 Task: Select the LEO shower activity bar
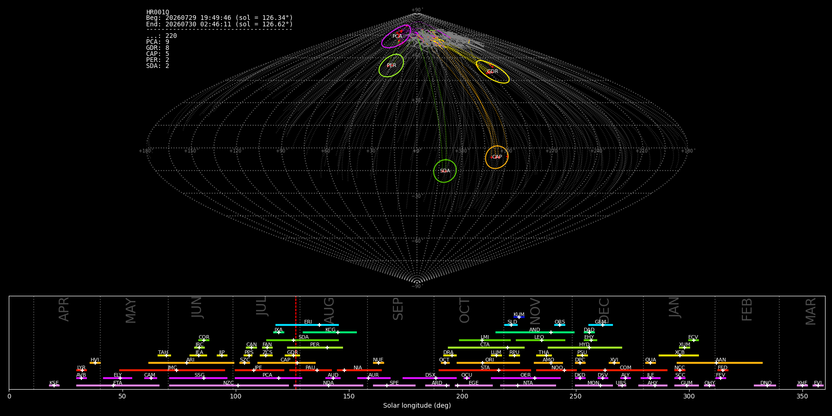pyautogui.click(x=540, y=340)
